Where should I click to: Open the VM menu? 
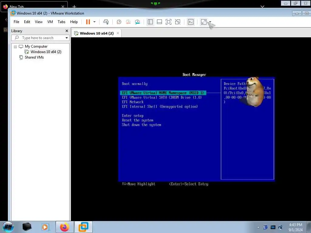pyautogui.click(x=50, y=22)
